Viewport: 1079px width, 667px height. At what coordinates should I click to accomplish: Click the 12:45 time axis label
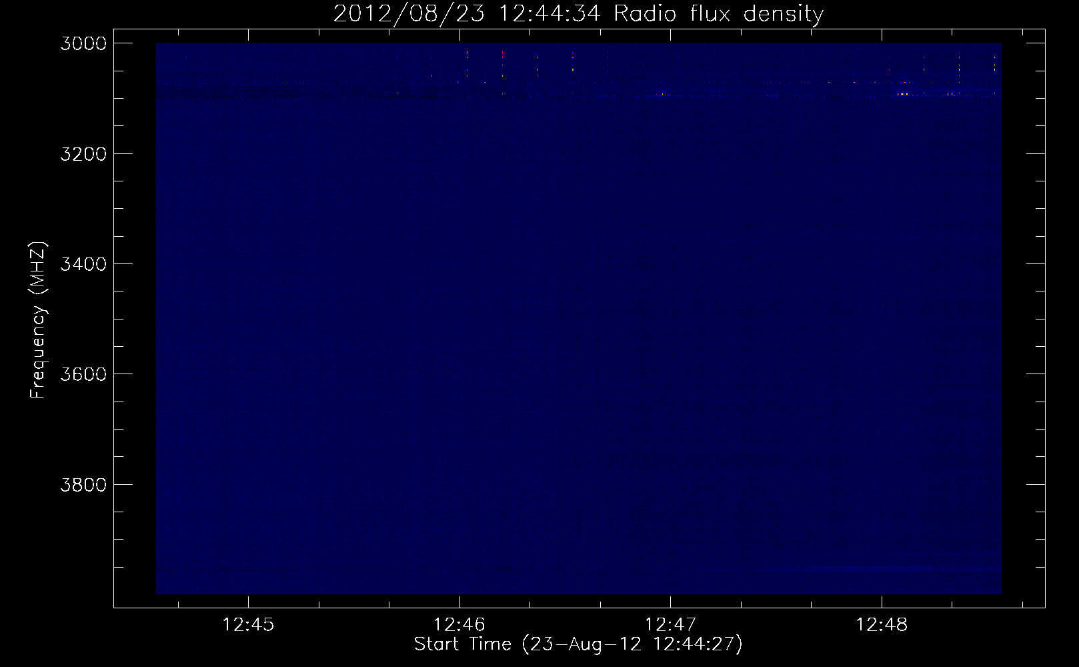(x=248, y=625)
